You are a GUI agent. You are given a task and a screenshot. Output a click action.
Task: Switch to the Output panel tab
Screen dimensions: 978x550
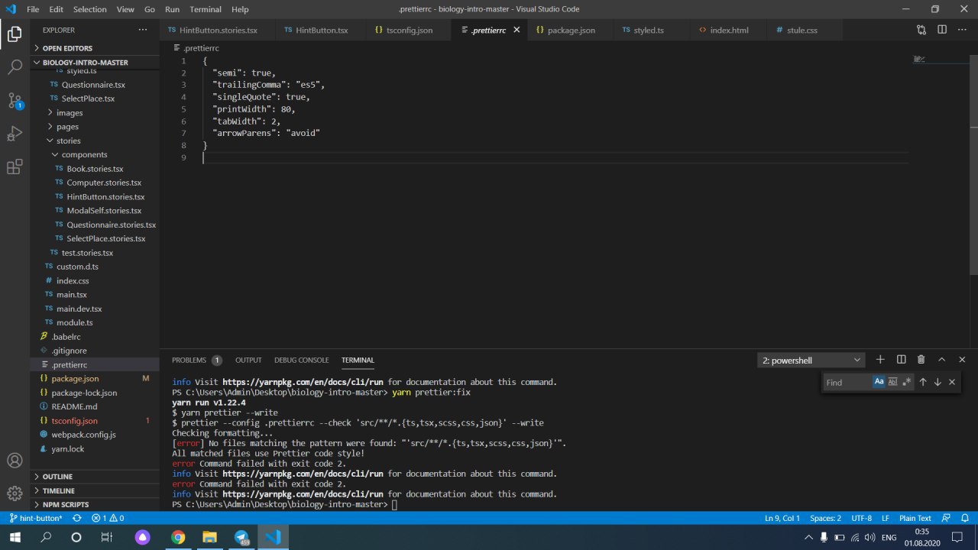(248, 360)
